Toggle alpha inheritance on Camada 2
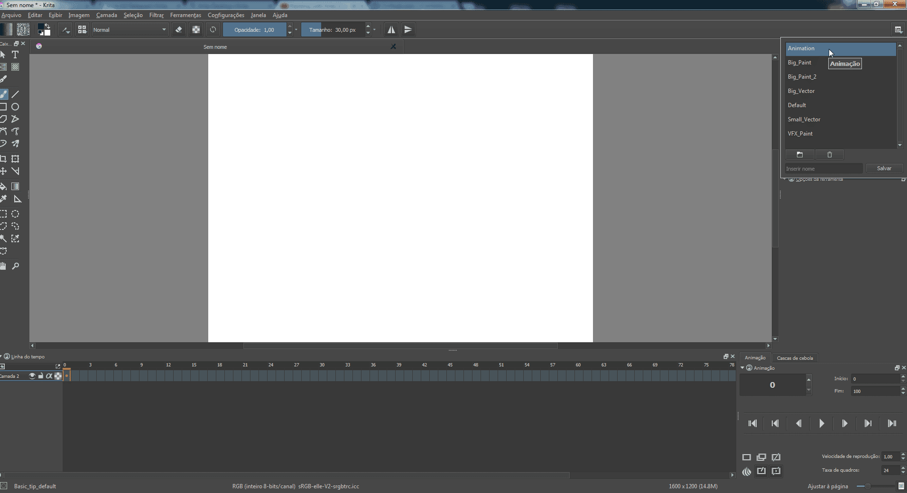Viewport: 907px width, 493px height. (49, 376)
